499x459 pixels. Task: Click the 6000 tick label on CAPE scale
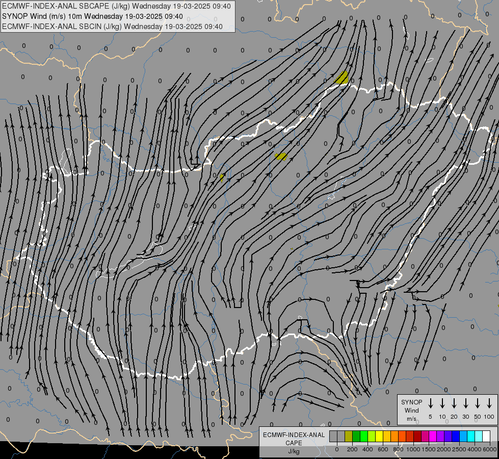point(490,449)
